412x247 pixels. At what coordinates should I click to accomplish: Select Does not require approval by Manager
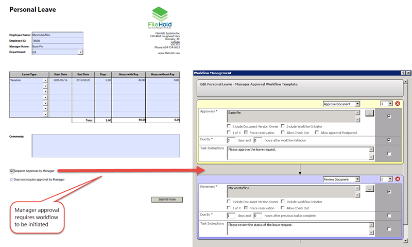(x=11, y=179)
